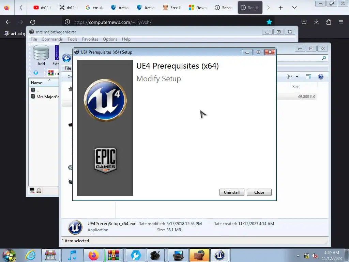The height and width of the screenshot is (262, 349).
Task: Click WinRAR's up one level folder icon
Action: pyautogui.click(x=35, y=73)
